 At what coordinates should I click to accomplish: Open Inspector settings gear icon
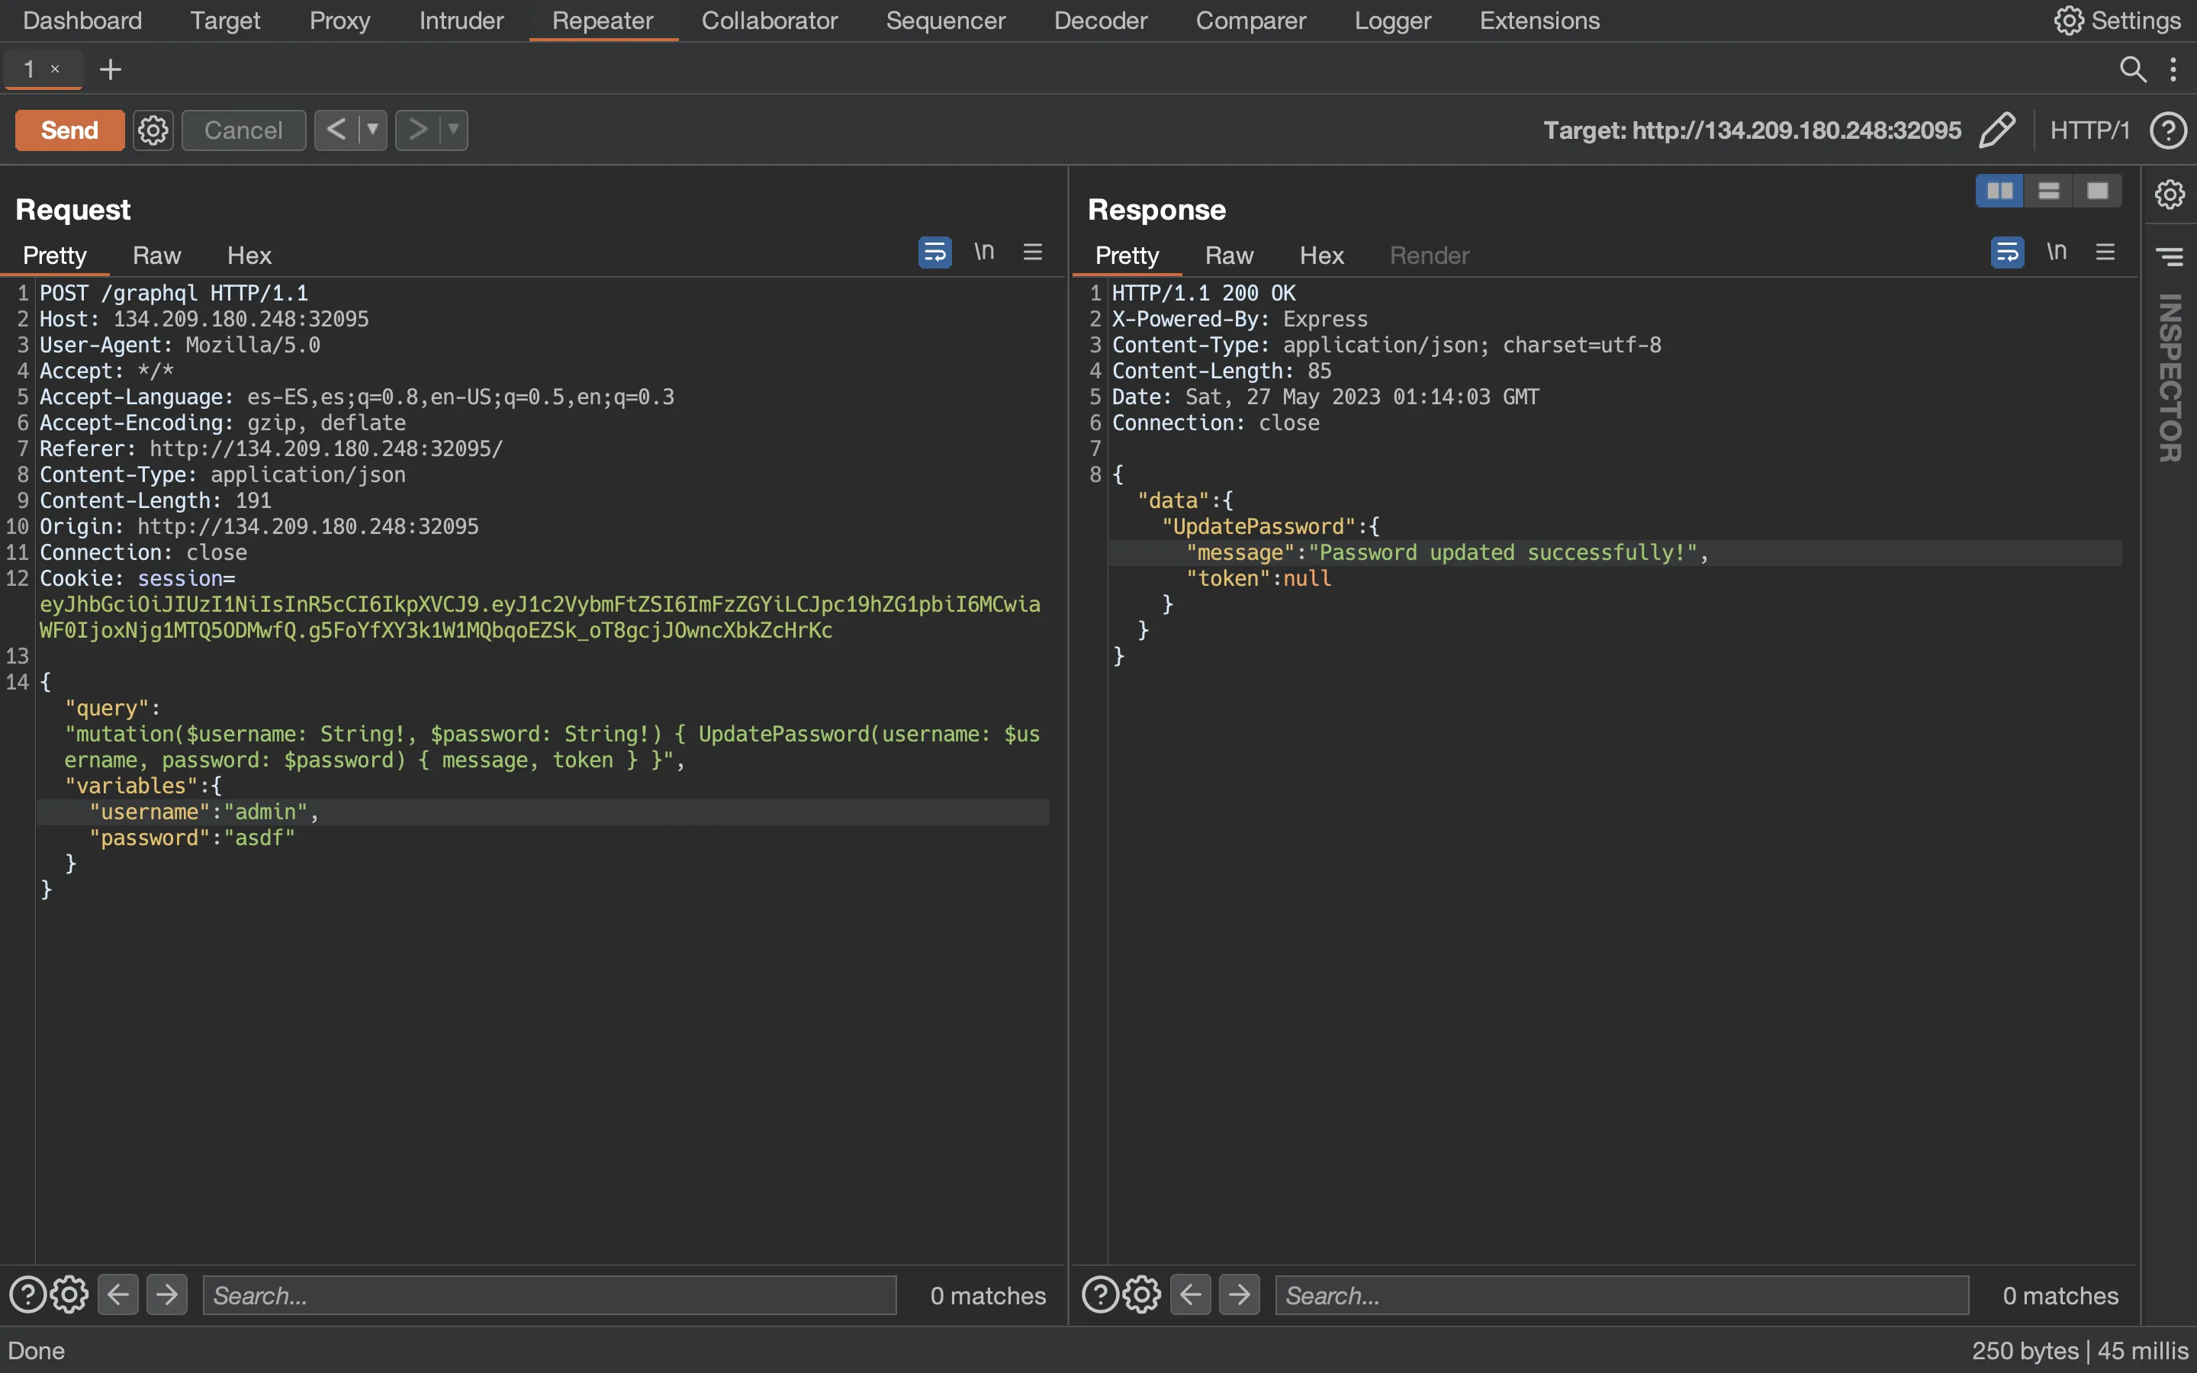click(x=2170, y=194)
